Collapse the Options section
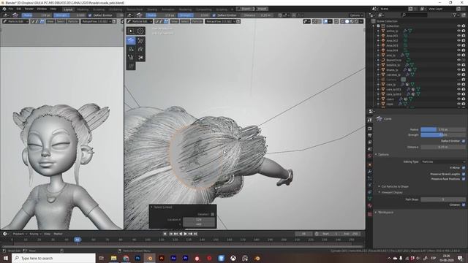The width and height of the screenshot is (468, 263). click(x=382, y=154)
